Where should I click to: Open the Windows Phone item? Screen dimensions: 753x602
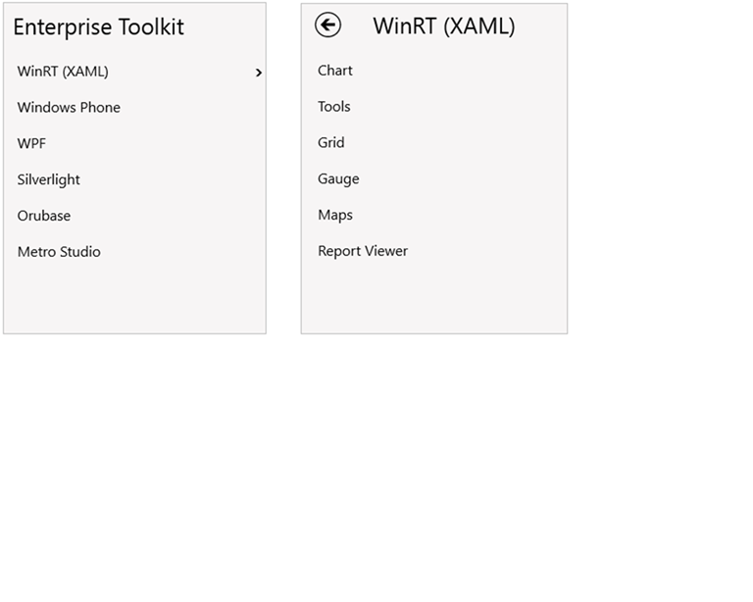[x=69, y=108]
